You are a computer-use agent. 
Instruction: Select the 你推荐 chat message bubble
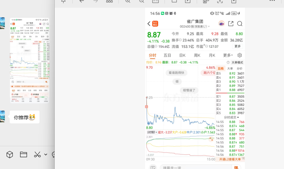(x=25, y=117)
